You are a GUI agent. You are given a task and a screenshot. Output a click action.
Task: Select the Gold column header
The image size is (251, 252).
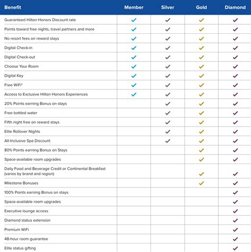tap(201, 7)
